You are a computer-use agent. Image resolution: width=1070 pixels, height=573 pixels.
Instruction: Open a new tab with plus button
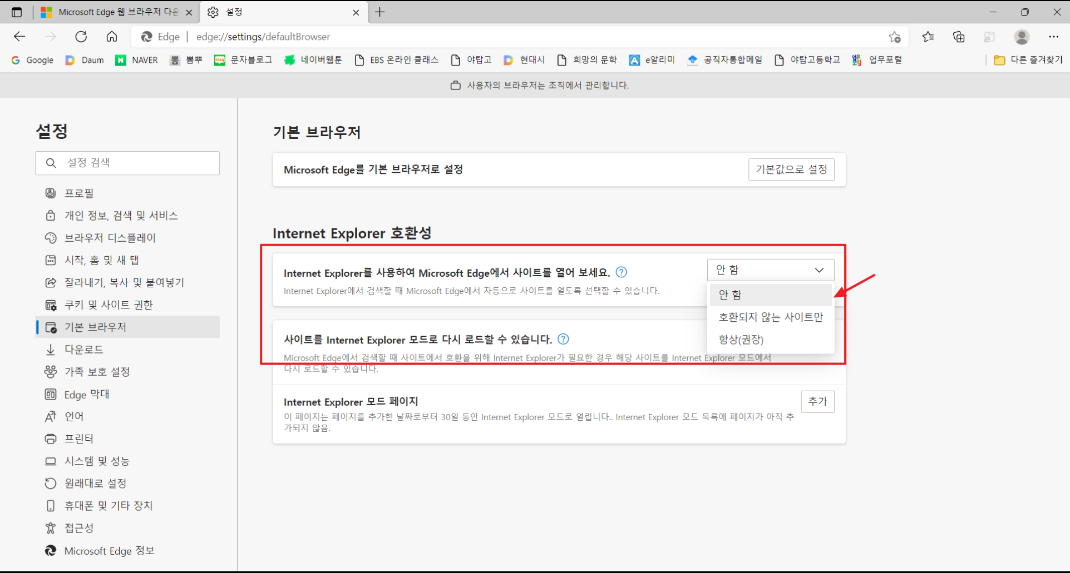(380, 12)
